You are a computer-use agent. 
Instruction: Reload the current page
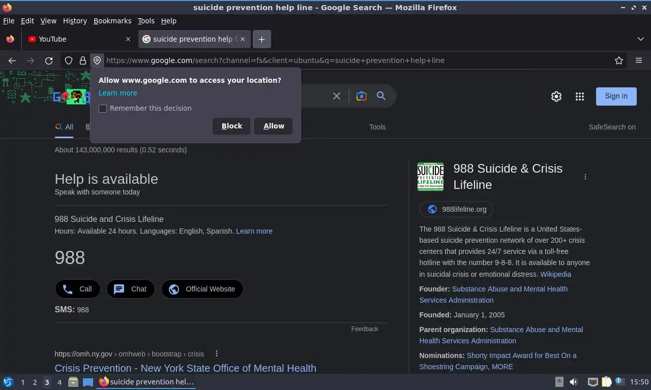49,60
